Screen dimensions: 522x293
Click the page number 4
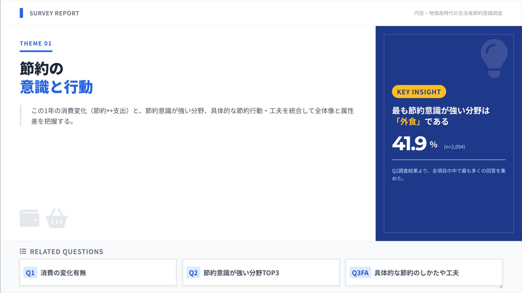(501, 287)
